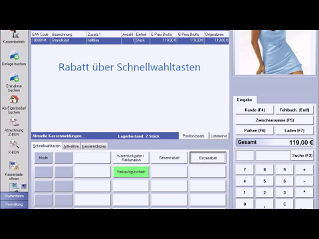319x239 pixels.
Task: Switch to the Schnellwahltasten tab
Action: click(47, 146)
